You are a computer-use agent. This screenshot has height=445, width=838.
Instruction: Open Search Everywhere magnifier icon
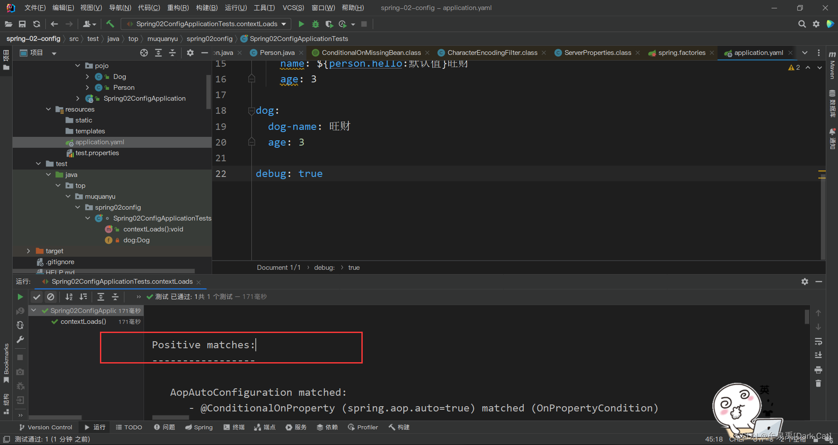[x=802, y=24]
